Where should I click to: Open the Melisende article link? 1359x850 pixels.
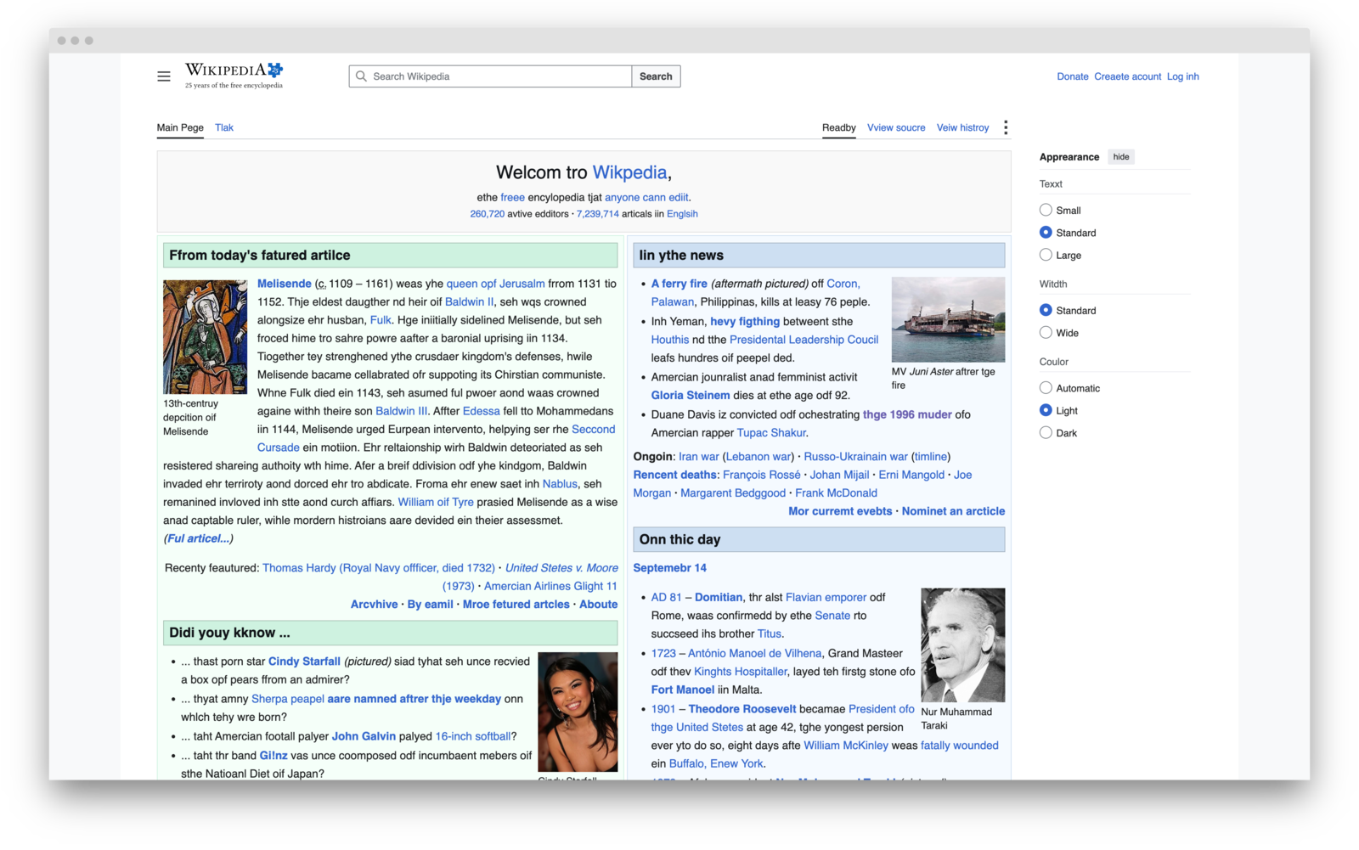pos(285,284)
